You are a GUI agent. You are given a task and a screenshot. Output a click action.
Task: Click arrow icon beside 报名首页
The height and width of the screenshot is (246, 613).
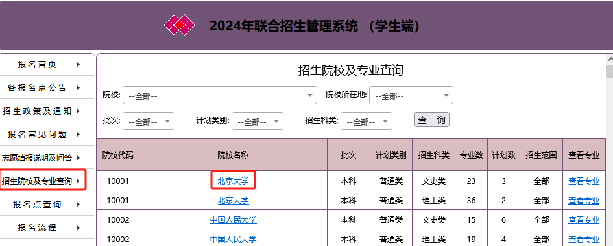[x=78, y=64]
